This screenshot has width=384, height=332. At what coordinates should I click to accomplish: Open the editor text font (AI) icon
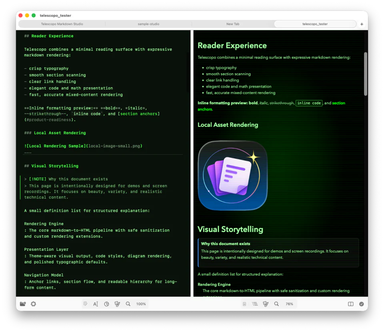[96, 304]
